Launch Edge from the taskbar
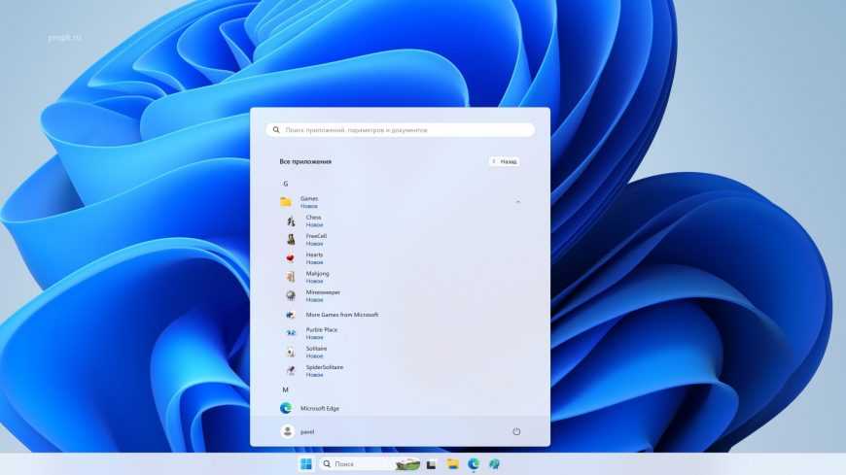Image resolution: width=846 pixels, height=475 pixels. point(474,463)
